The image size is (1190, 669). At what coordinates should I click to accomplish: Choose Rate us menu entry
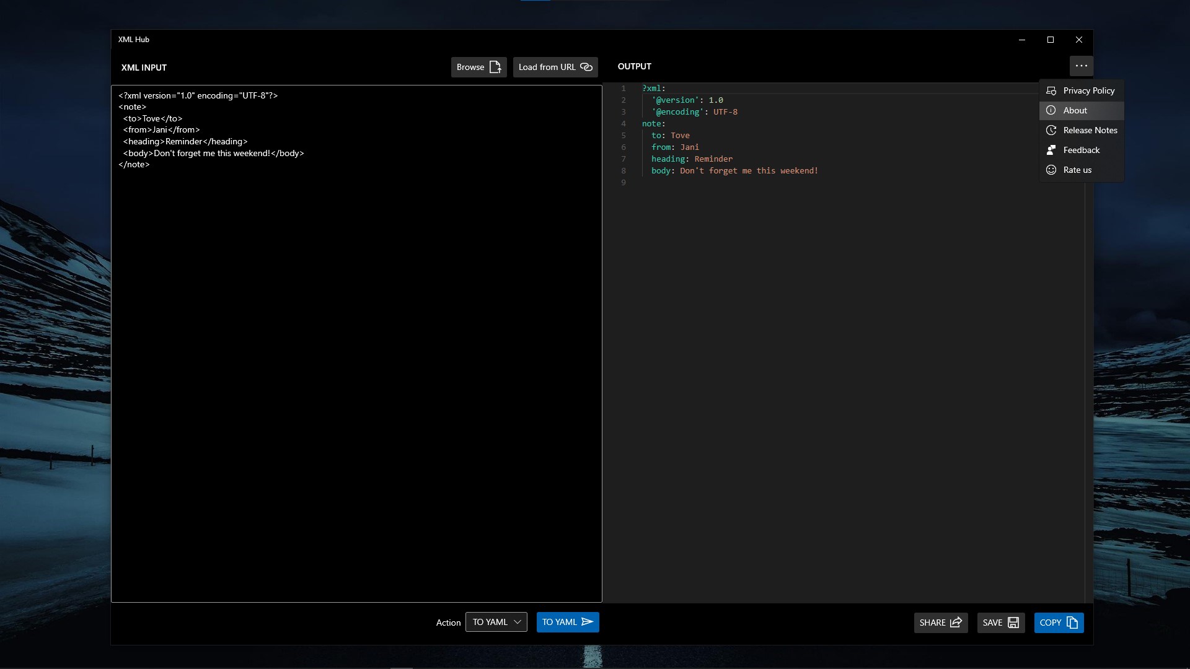1082,170
